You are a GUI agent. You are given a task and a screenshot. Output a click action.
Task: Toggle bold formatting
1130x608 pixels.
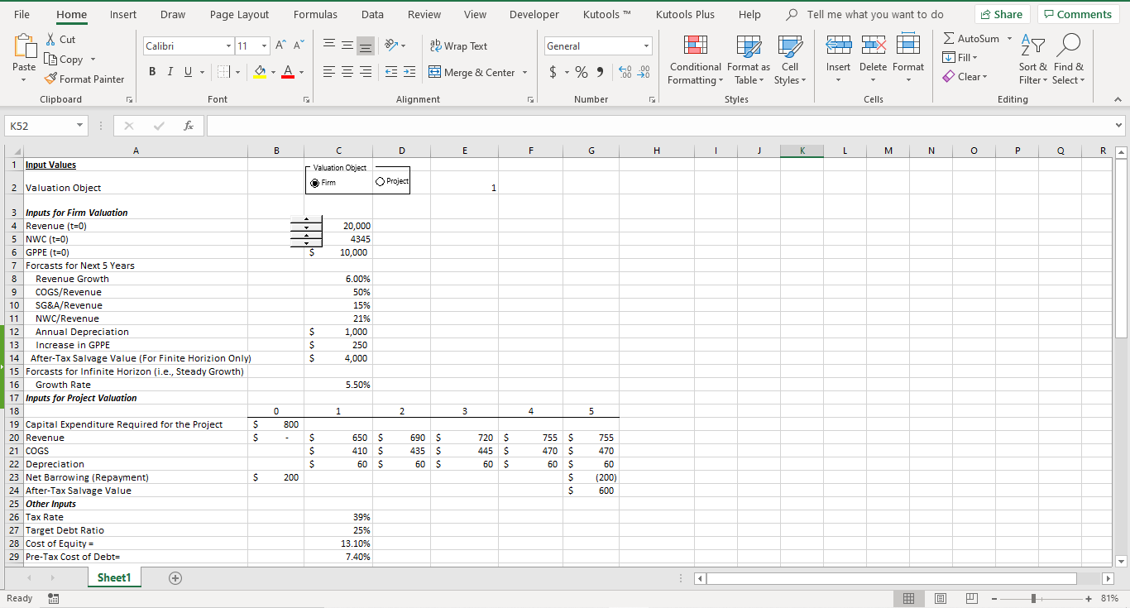pyautogui.click(x=153, y=73)
